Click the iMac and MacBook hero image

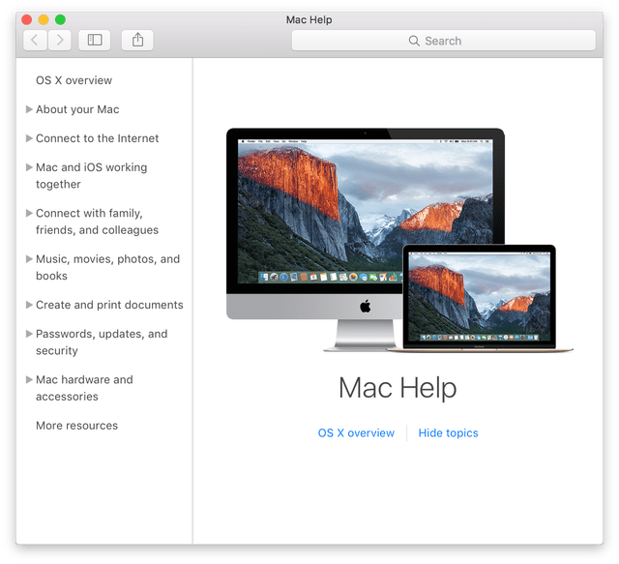(399, 240)
